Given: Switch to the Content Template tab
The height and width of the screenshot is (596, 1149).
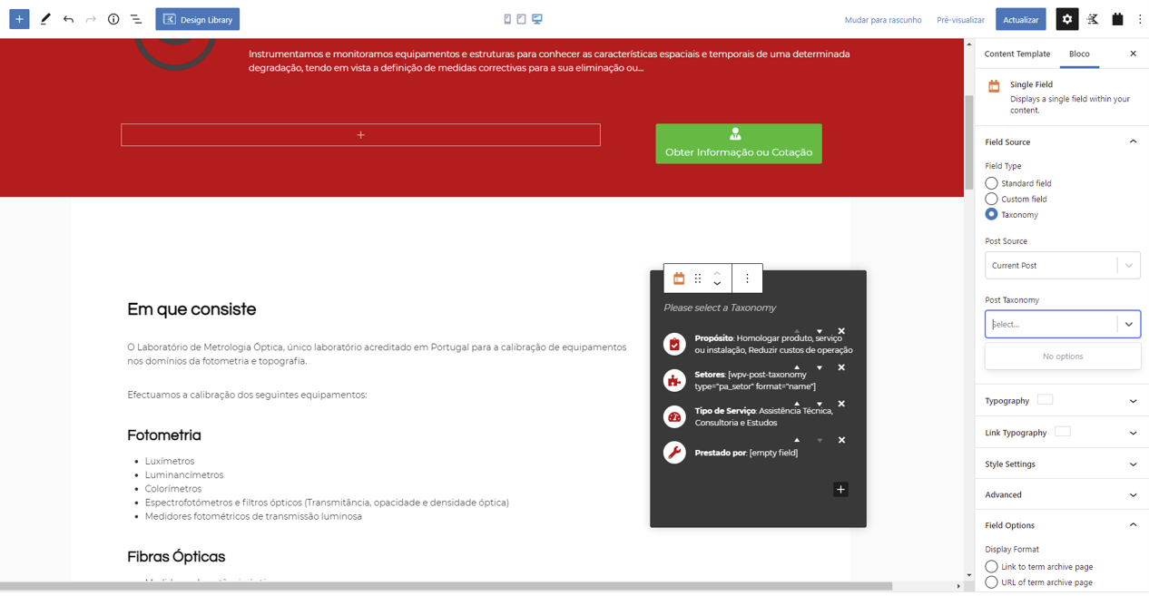Looking at the screenshot, I should coord(1017,54).
